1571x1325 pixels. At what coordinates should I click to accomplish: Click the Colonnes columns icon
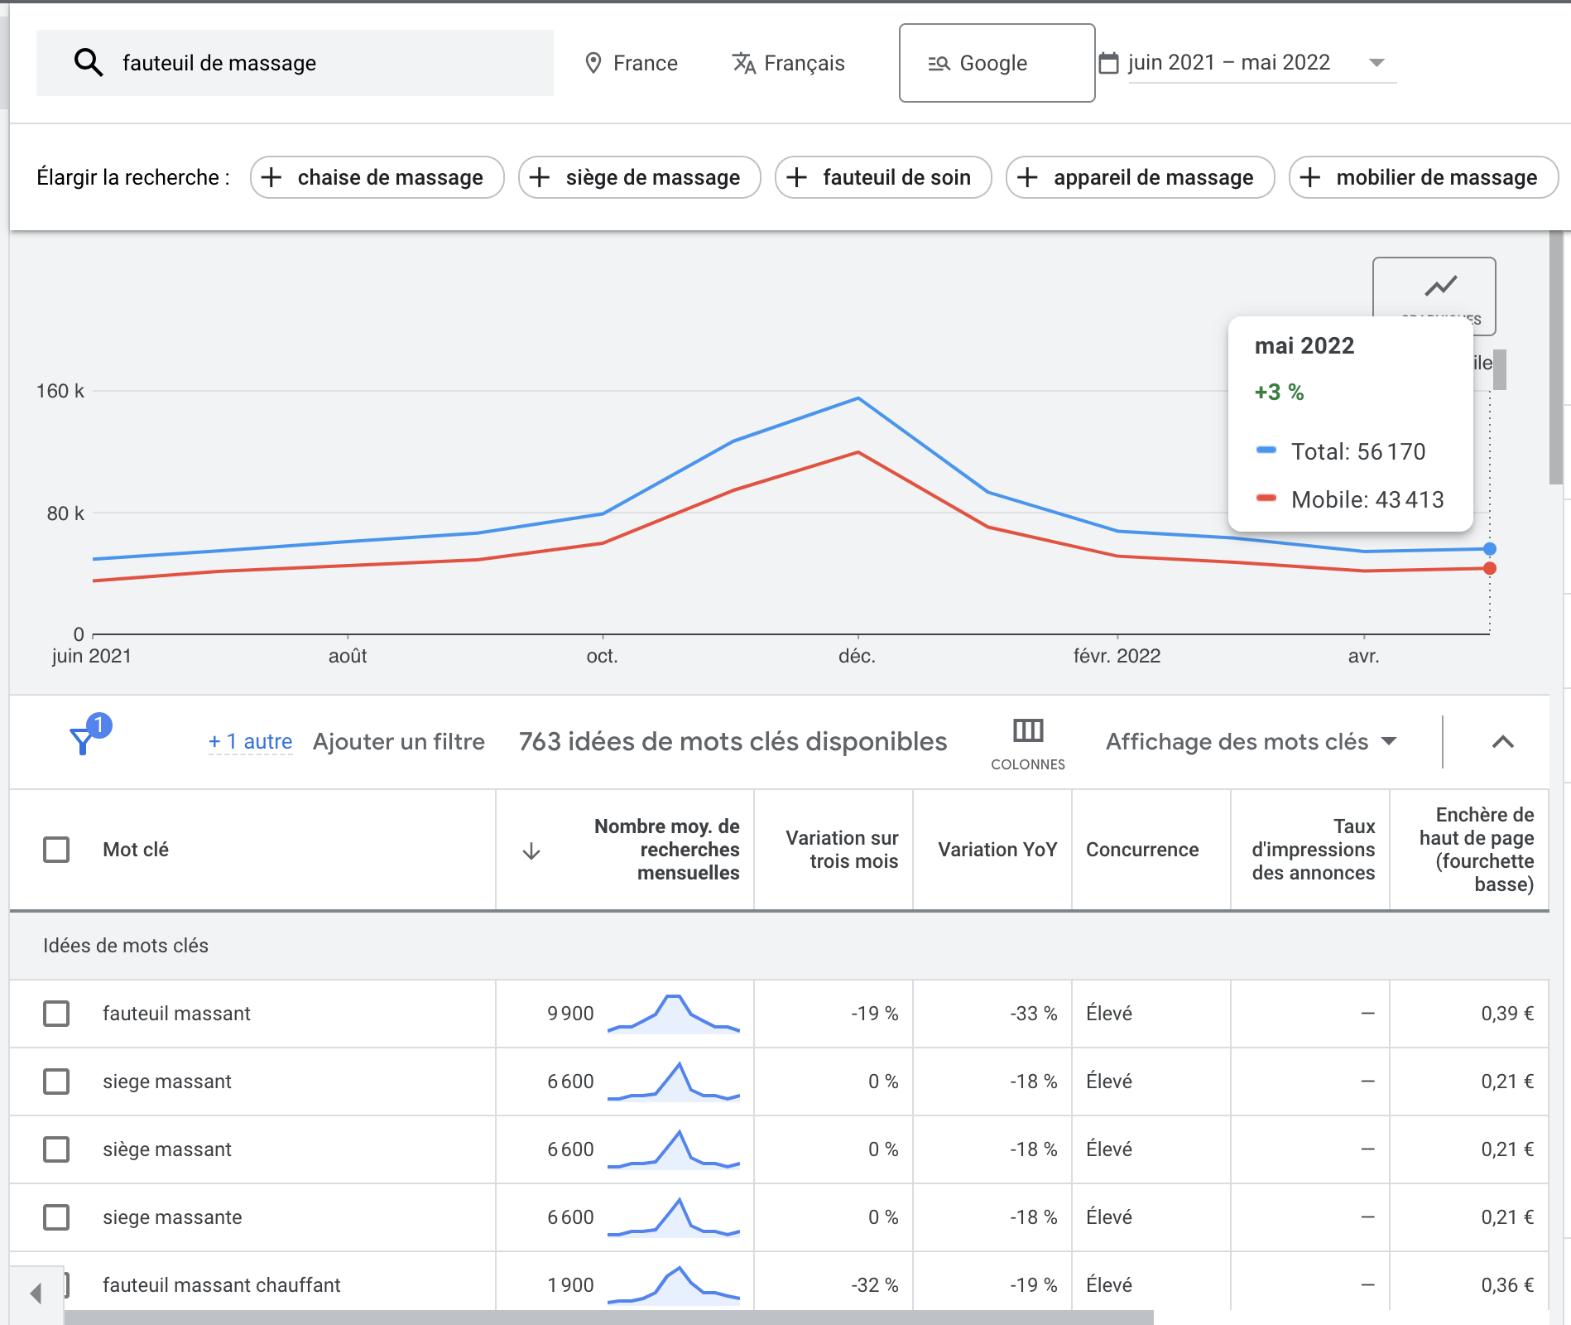pos(1028,732)
